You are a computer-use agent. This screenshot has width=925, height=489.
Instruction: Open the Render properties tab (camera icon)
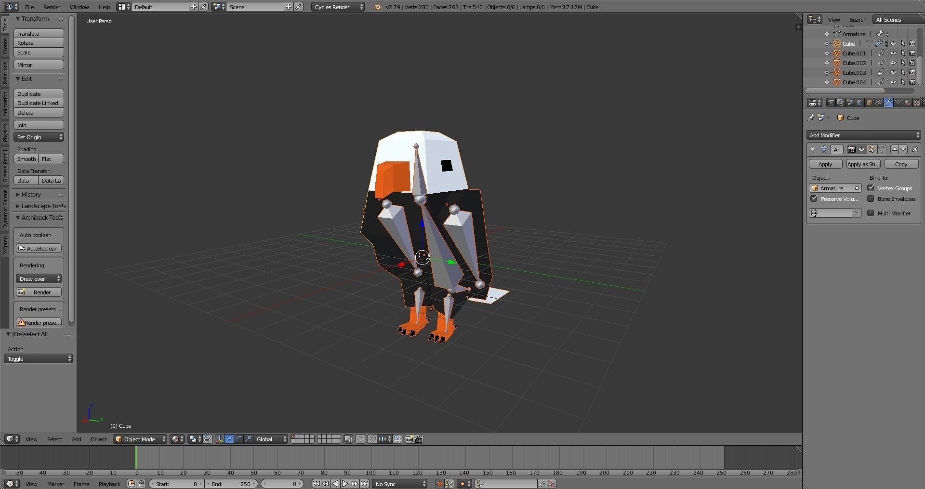point(831,103)
